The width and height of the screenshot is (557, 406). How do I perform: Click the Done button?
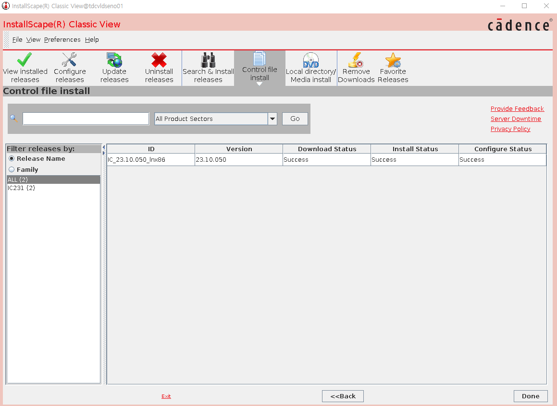coord(531,396)
